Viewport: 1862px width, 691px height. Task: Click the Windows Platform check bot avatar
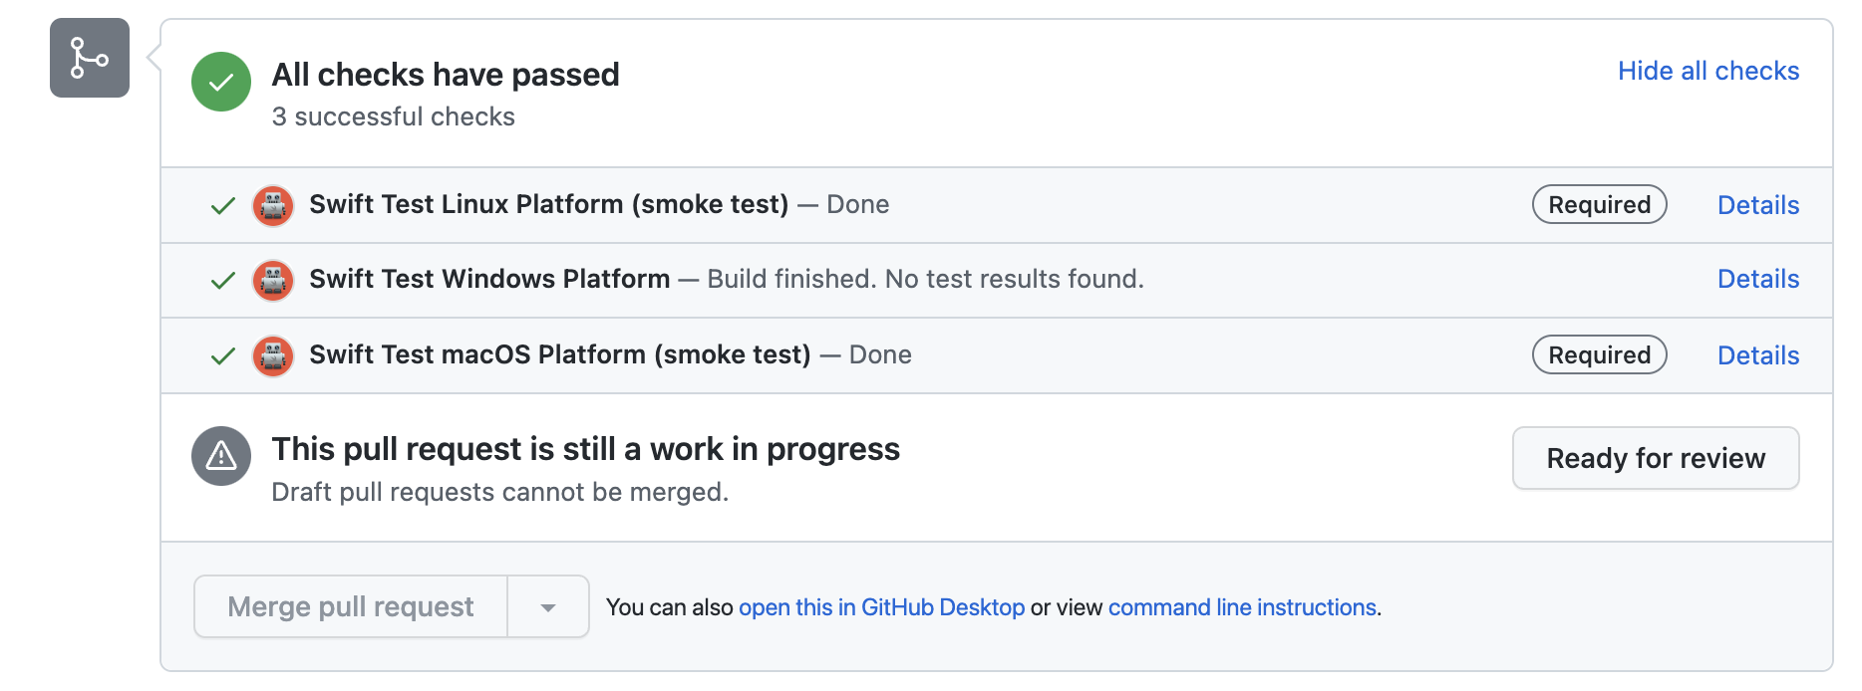tap(273, 281)
